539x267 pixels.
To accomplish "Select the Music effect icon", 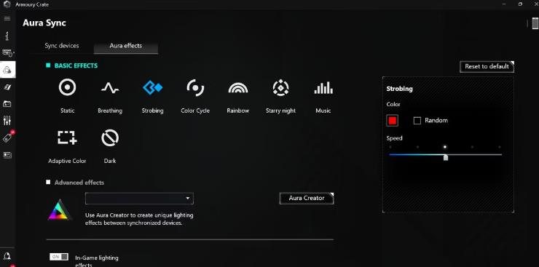I will pyautogui.click(x=323, y=88).
